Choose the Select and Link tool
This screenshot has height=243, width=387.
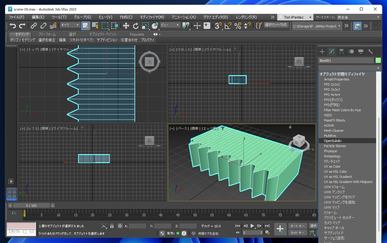(33, 26)
